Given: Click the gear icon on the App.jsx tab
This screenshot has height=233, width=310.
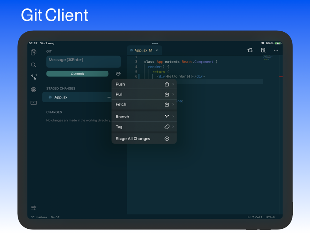Looking at the screenshot, I should tap(131, 50).
